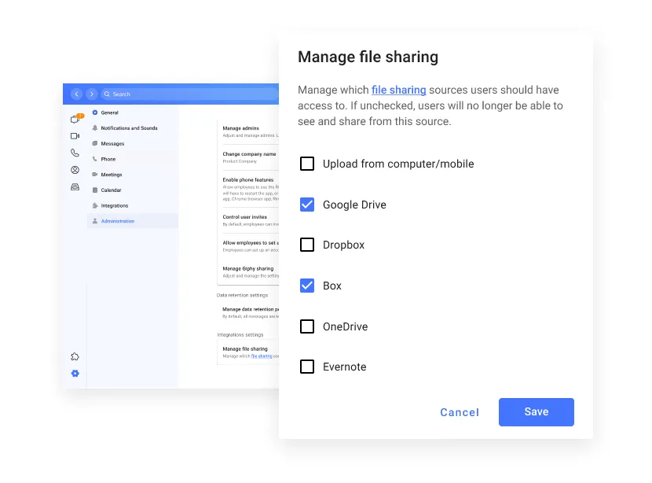Select Notifications and Sounds settings section

129,128
